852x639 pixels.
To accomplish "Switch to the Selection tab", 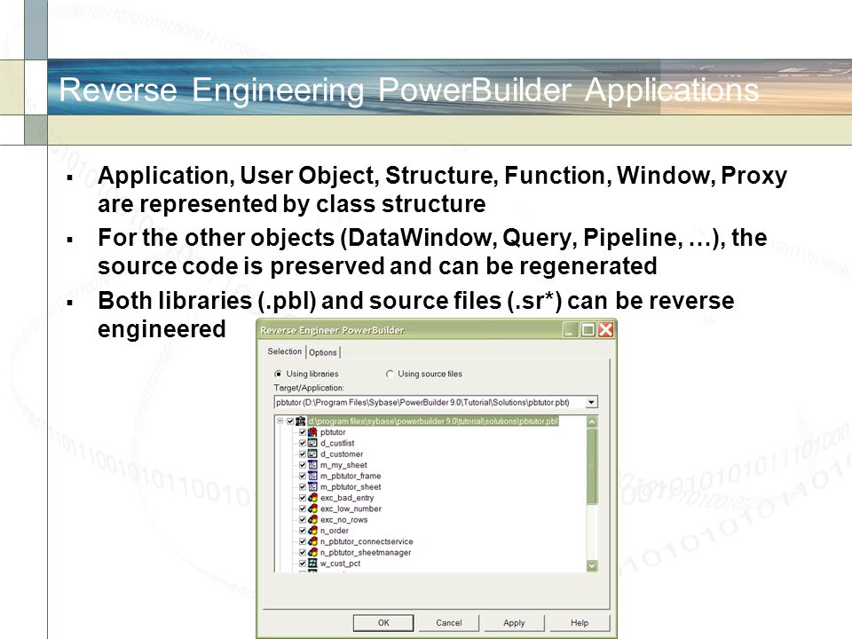I will click(284, 351).
